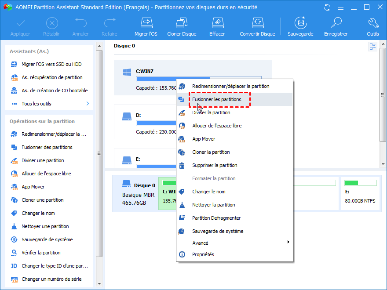The height and width of the screenshot is (290, 387).
Task: Open As. de création de CD bootable
Action: 49,91
